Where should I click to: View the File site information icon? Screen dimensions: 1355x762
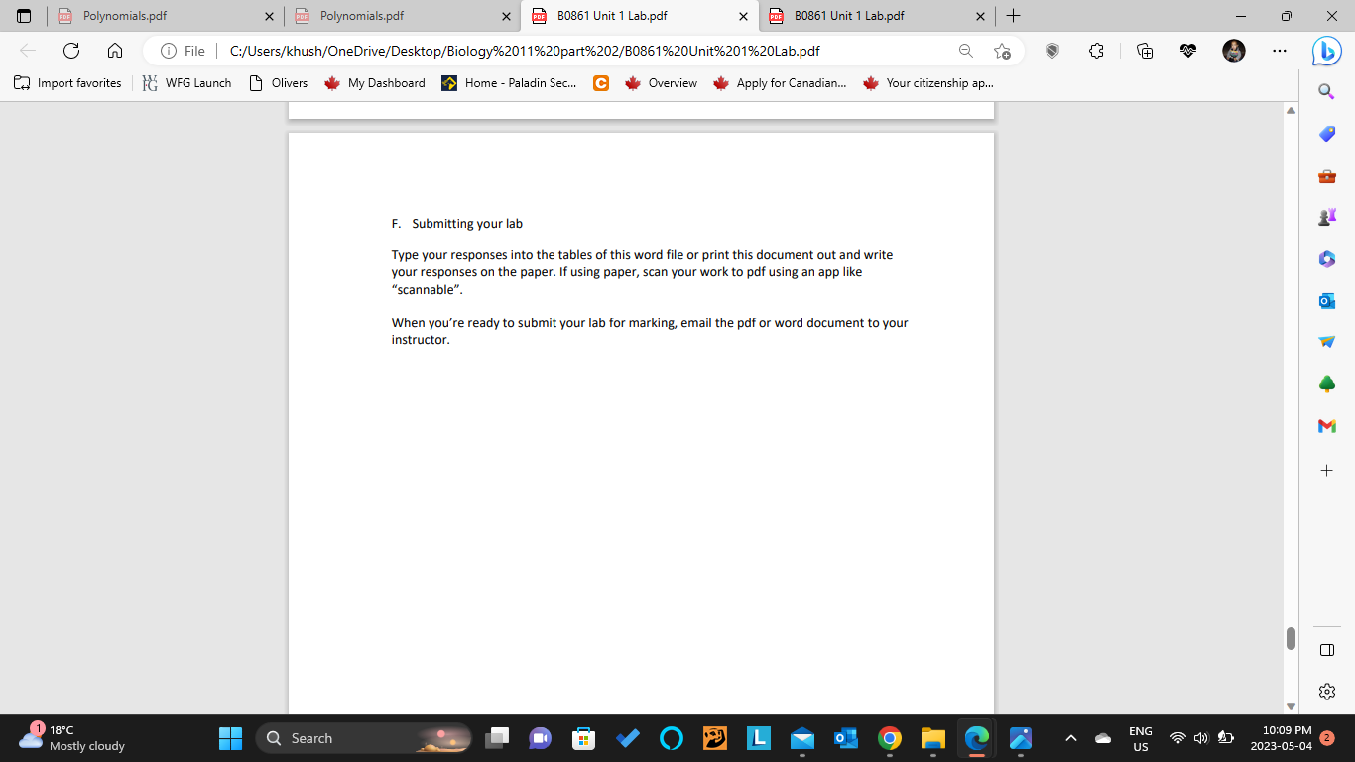(183, 51)
